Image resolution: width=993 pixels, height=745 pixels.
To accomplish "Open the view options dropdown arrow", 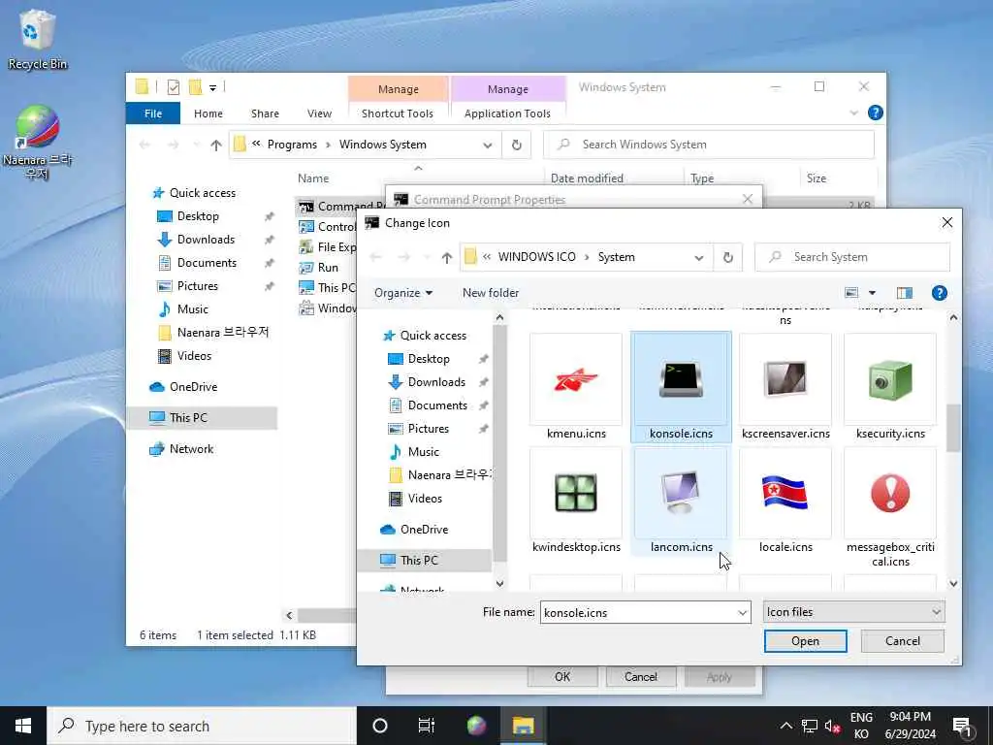I will click(872, 293).
